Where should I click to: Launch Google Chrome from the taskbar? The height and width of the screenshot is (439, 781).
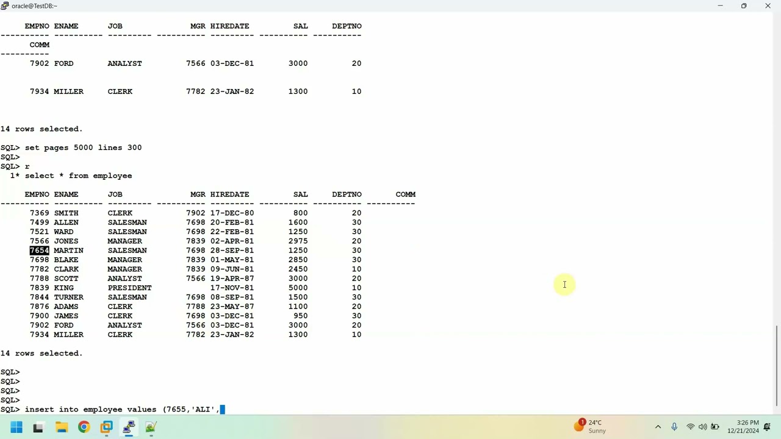point(84,427)
